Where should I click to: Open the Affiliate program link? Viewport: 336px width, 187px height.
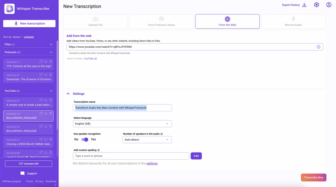pos(12,181)
